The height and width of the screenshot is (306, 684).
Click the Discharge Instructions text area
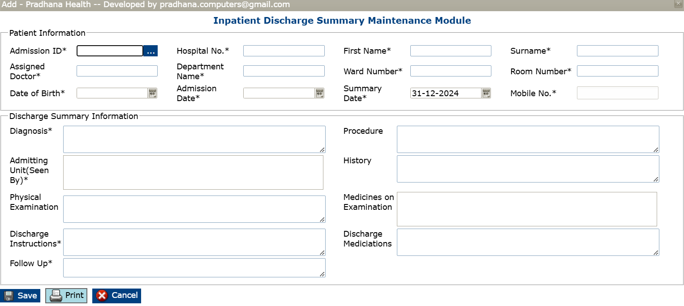[194, 242]
